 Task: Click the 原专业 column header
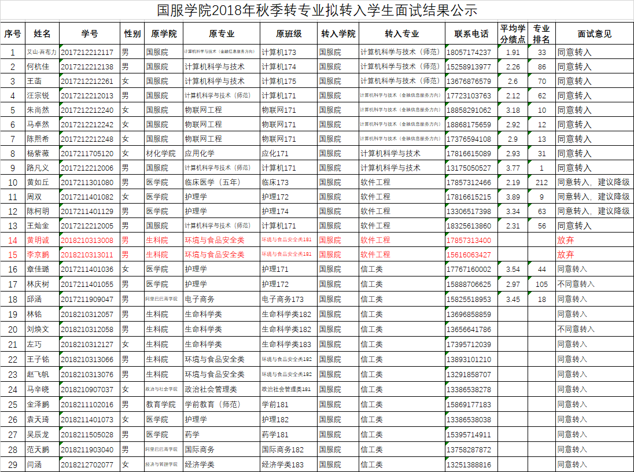[221, 34]
